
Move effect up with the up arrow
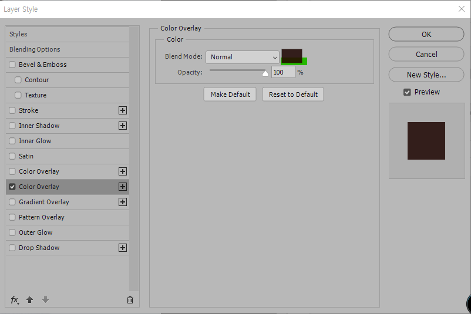[x=29, y=299]
